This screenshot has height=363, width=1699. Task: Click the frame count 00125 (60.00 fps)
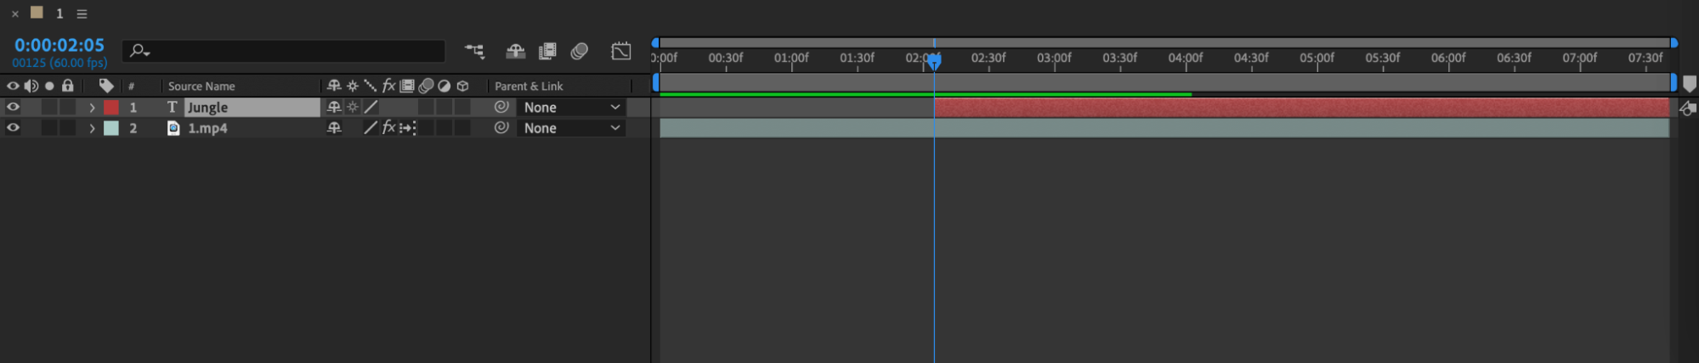coord(59,63)
